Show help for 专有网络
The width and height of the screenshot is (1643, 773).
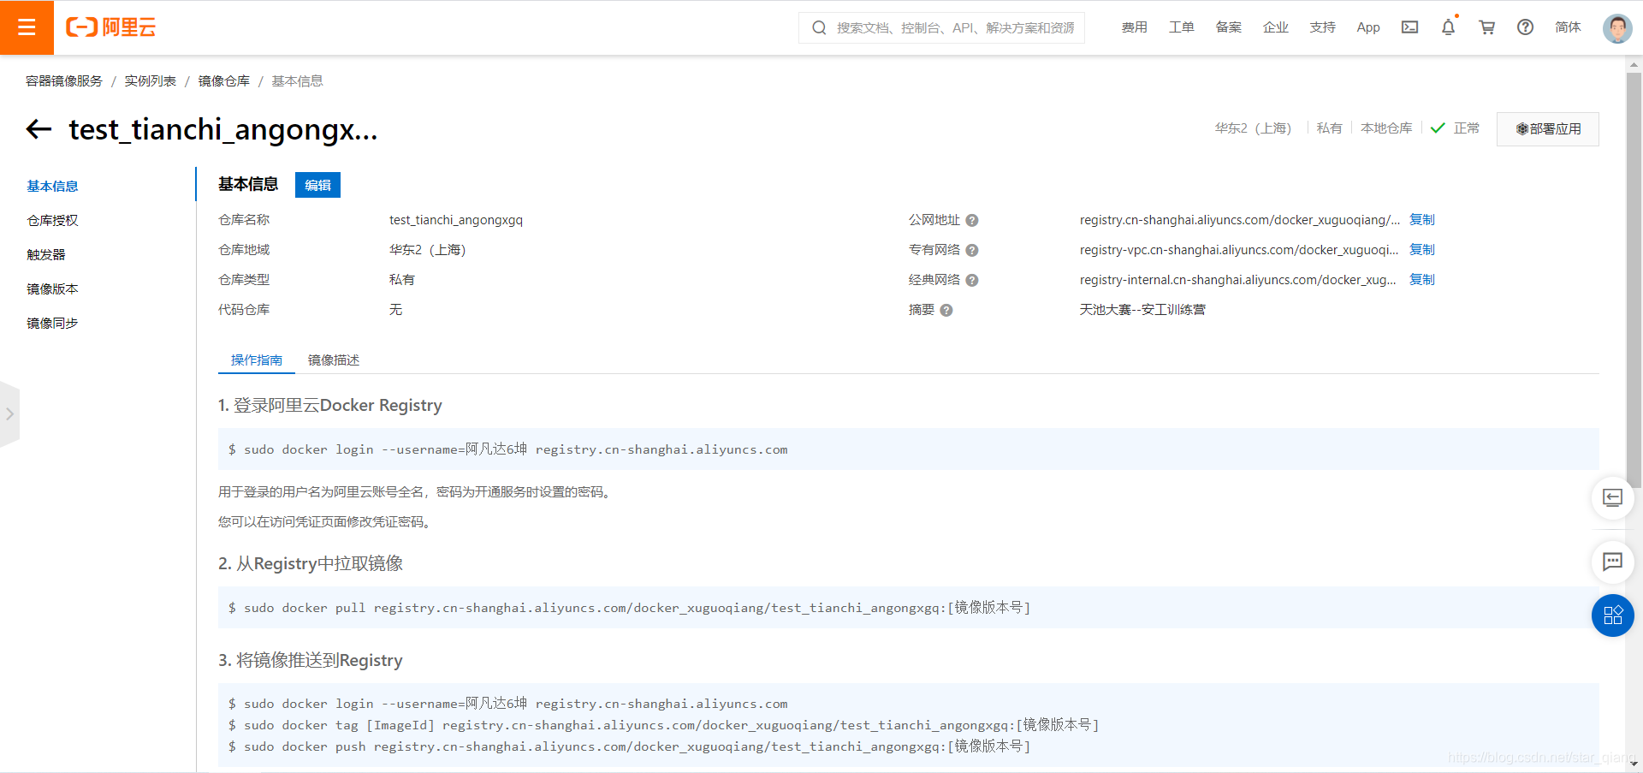click(x=972, y=250)
